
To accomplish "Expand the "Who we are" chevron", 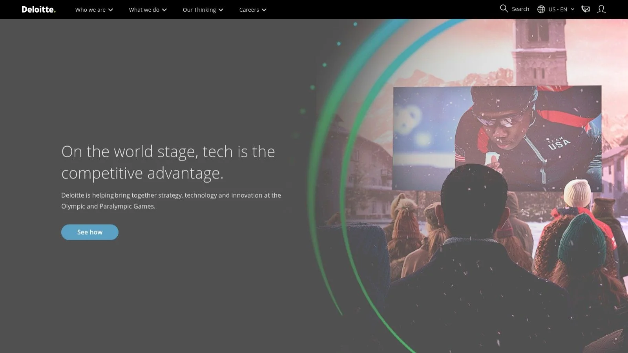I will coord(110,10).
